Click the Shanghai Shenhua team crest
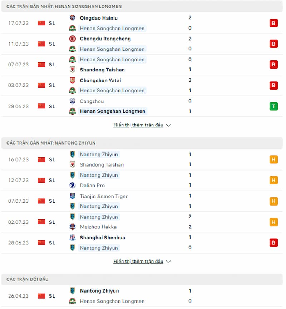Viewport: 286px width, 309px height. (x=73, y=238)
